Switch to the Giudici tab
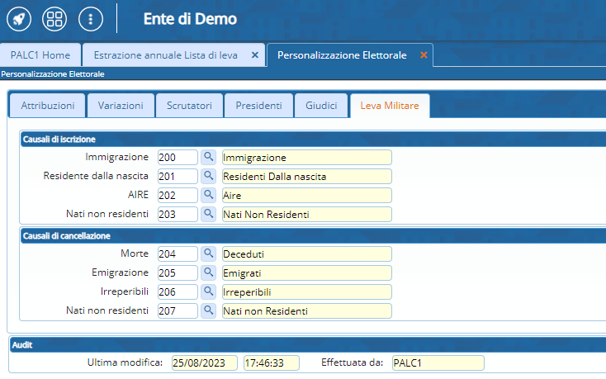This screenshot has width=606, height=379. pos(321,106)
